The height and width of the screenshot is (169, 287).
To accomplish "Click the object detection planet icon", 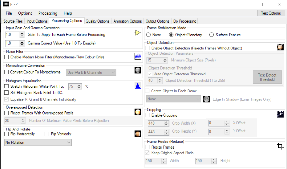I will pos(280,48).
